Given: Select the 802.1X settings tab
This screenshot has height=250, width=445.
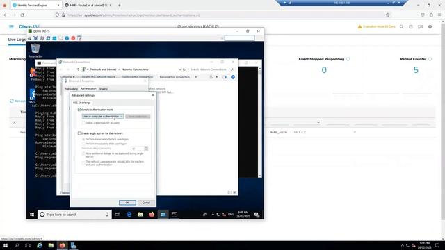Looking at the screenshot, I should 82,103.
